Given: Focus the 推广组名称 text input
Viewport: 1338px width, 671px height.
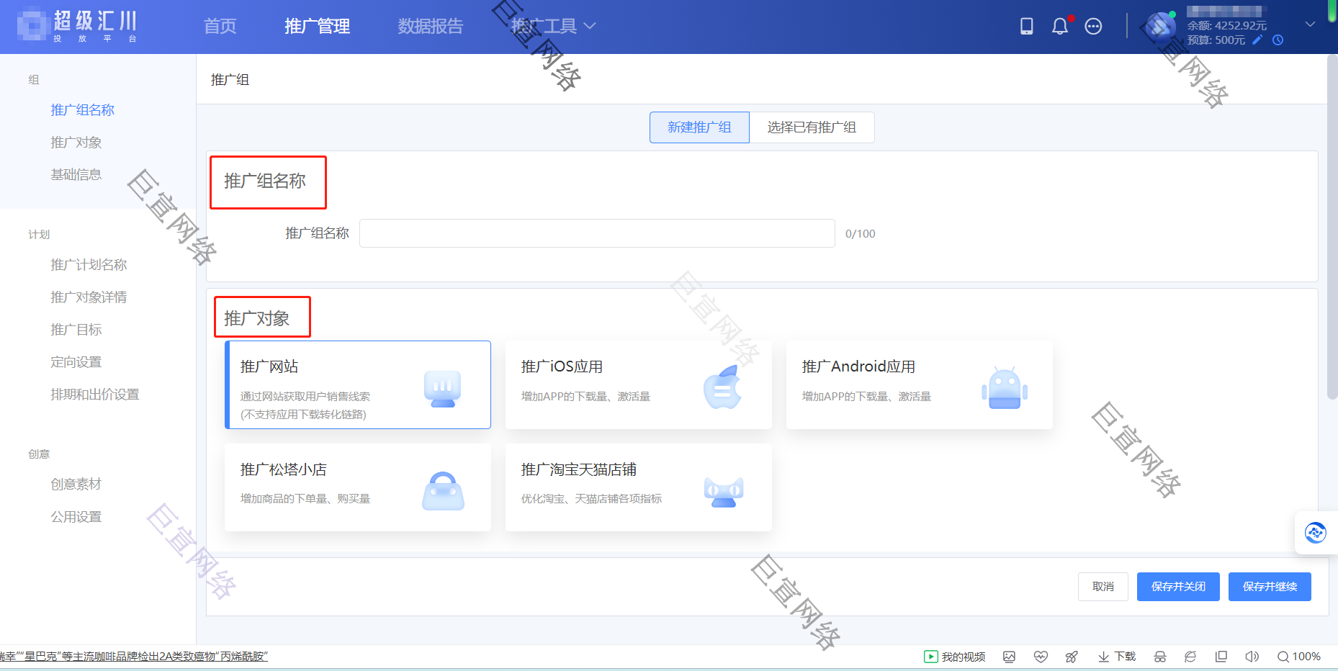Looking at the screenshot, I should click(x=597, y=233).
